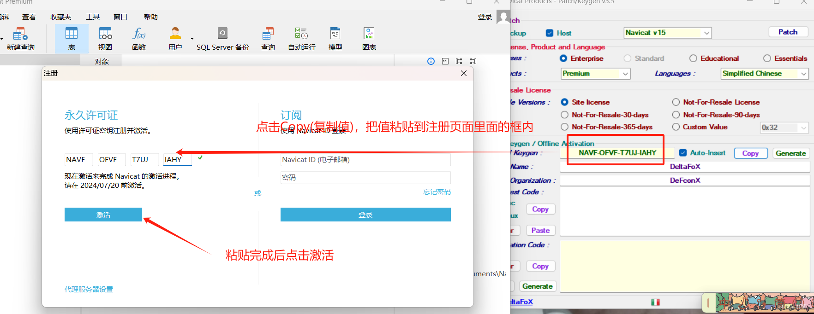Open the Navicat v15 version dropdown
The width and height of the screenshot is (814, 314).
point(668,33)
